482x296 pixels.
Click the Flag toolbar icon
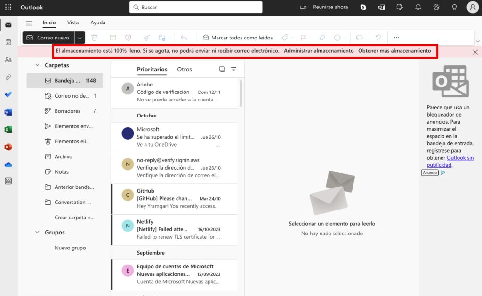coord(304,38)
